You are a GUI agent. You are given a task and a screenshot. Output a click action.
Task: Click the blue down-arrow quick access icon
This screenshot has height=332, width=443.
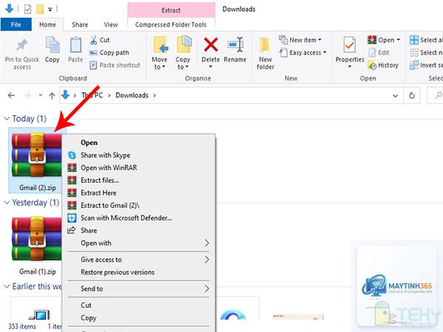[10, 8]
